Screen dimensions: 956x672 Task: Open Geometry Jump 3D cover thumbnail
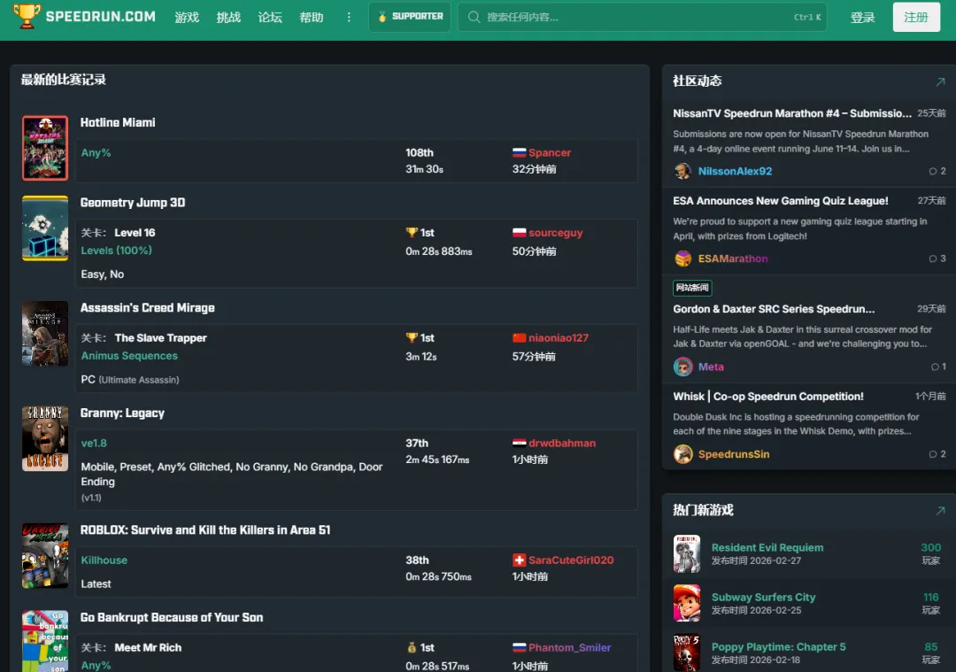pyautogui.click(x=45, y=228)
